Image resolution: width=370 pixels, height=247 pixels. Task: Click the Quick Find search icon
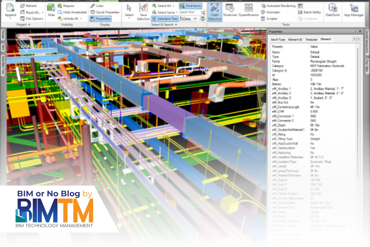coord(203,12)
